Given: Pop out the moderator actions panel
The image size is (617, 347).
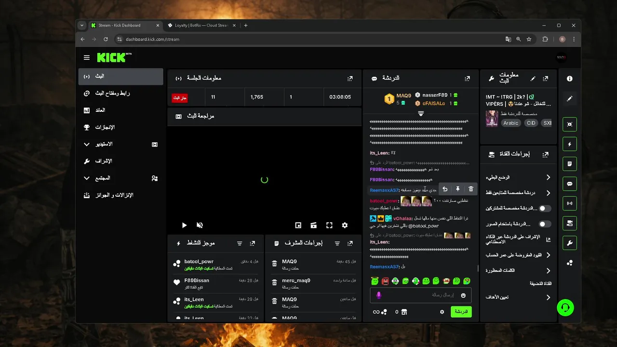Looking at the screenshot, I should tap(350, 244).
